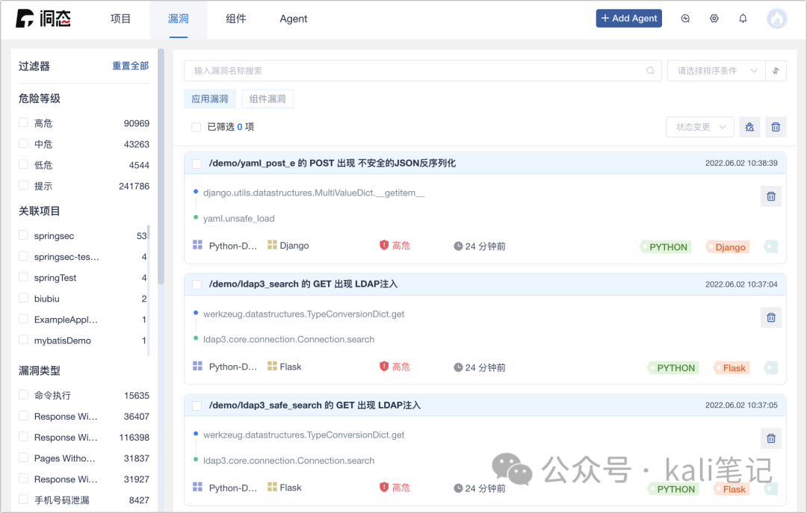Click Flask framework icon in ldap3_search card
Image resolution: width=807 pixels, height=513 pixels.
point(272,366)
